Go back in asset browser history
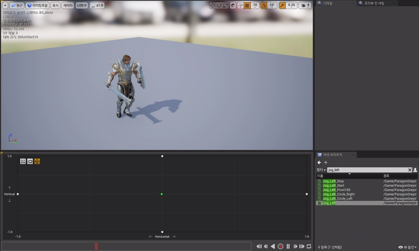The width and height of the screenshot is (419, 251). [319, 162]
